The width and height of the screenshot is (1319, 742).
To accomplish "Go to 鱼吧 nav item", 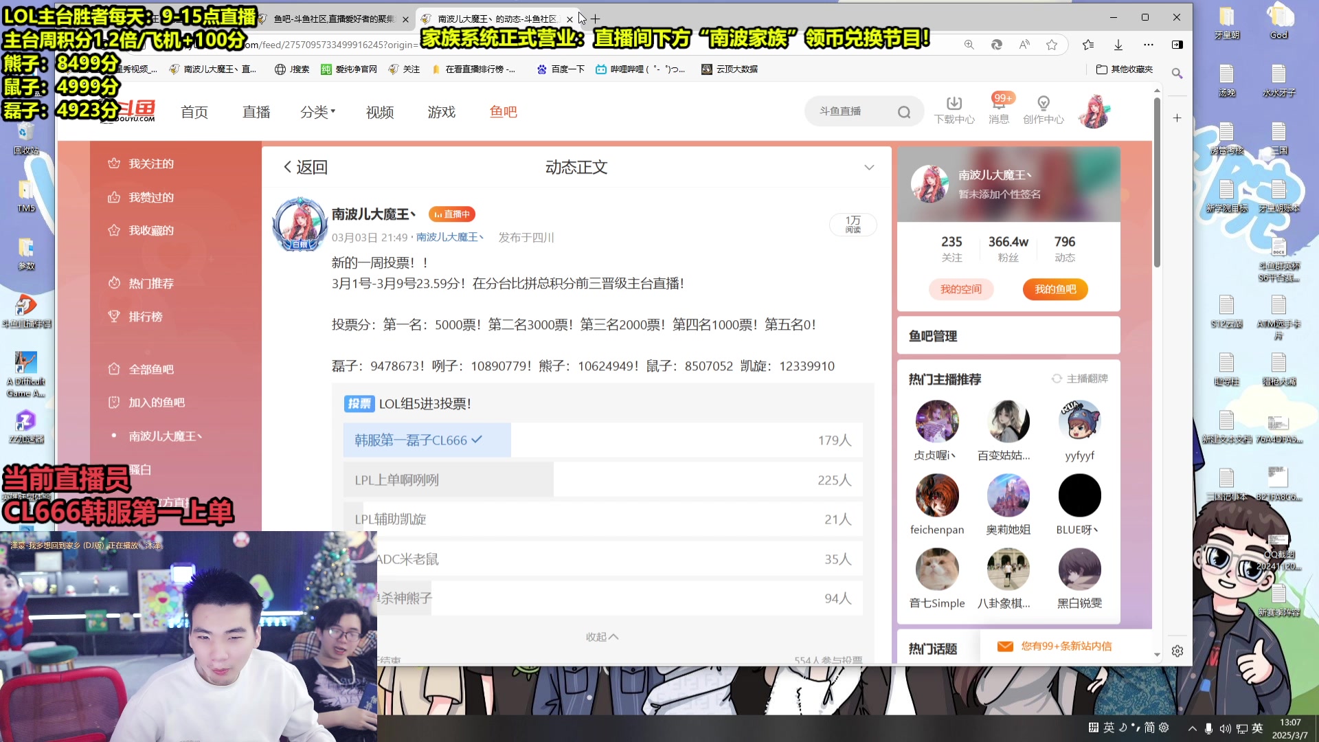I will (x=504, y=112).
